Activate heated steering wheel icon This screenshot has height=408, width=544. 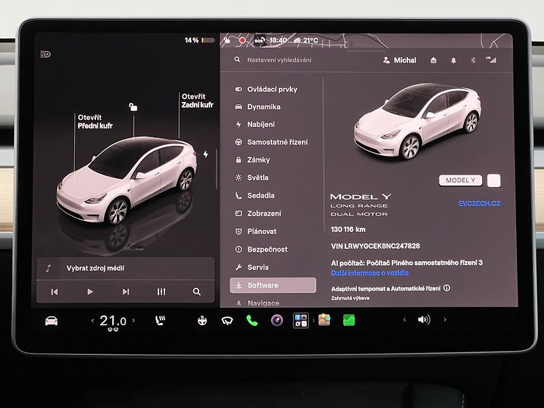[202, 320]
